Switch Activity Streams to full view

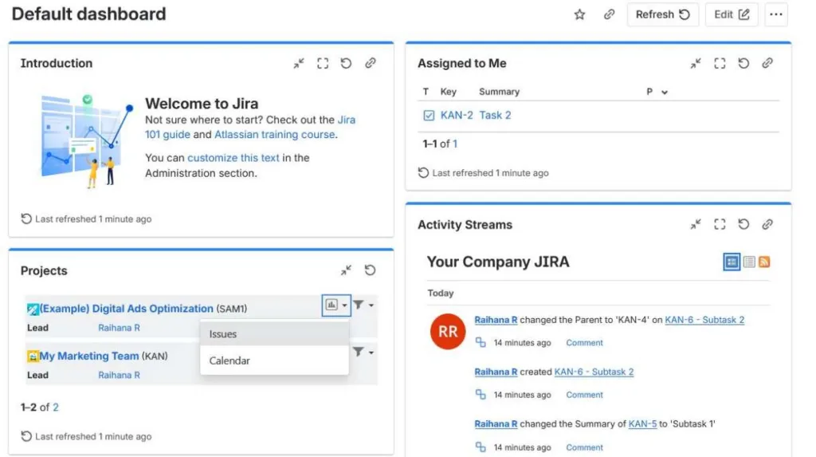732,262
